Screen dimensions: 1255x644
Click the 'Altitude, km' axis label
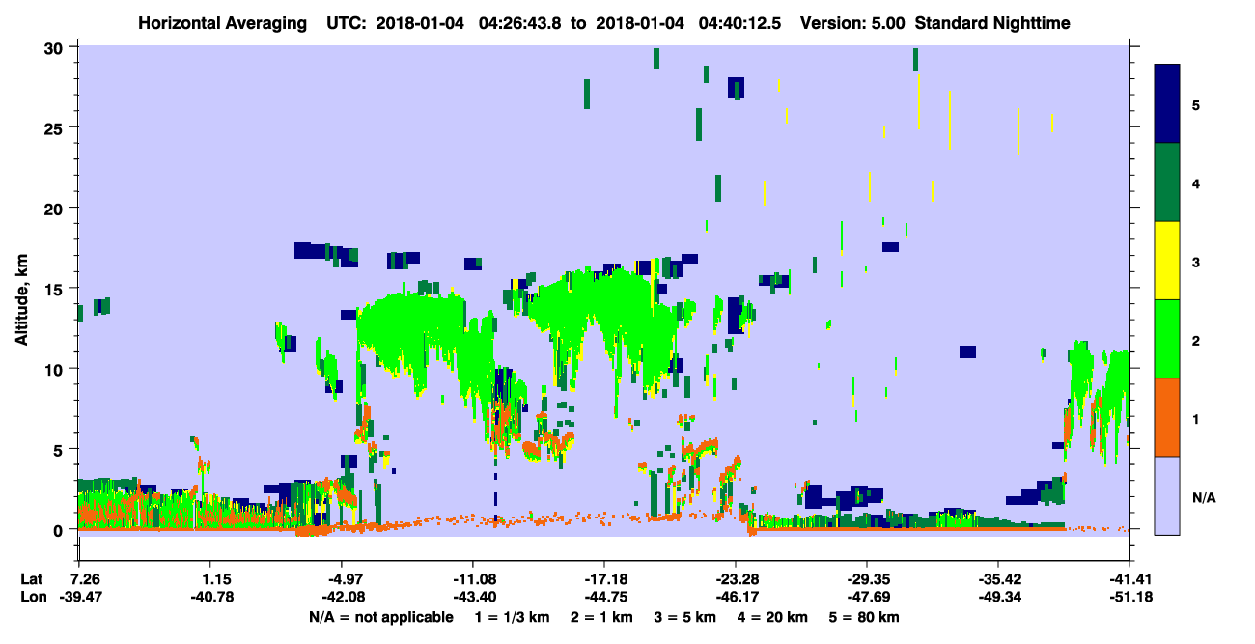pos(21,299)
